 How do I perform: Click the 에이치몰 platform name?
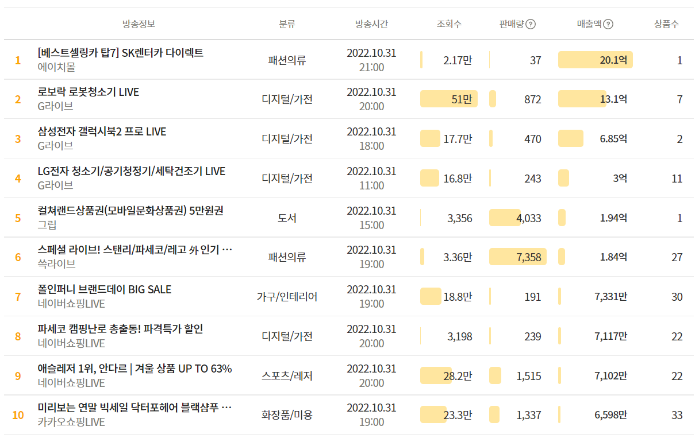56,67
